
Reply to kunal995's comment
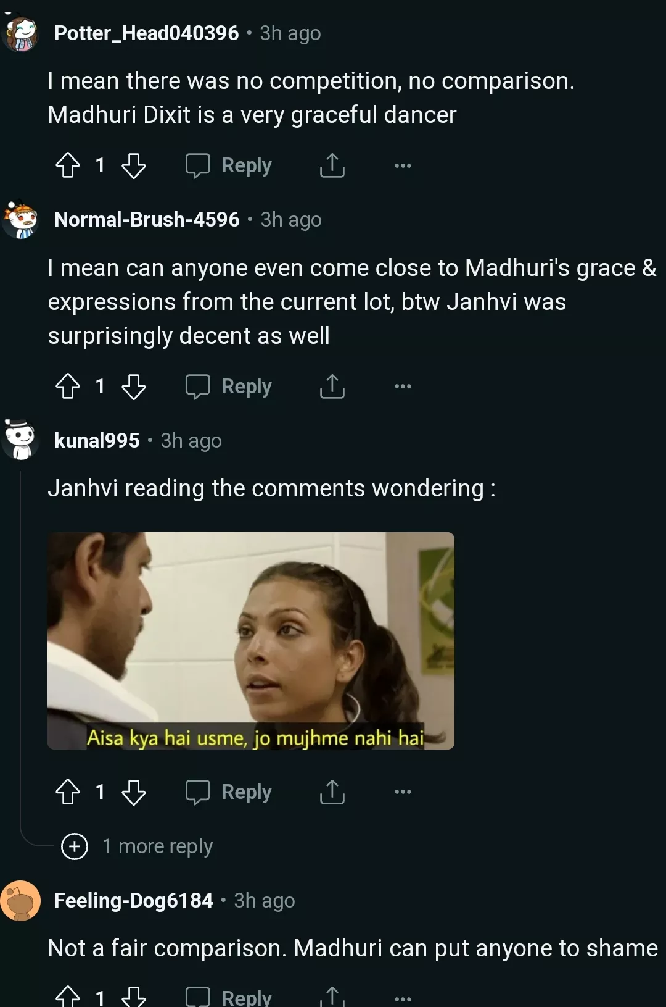[x=229, y=792]
